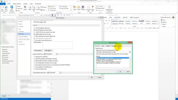Expand Word Styles gallery more arrow
Screen dimensions: 178x100
click(159, 24)
